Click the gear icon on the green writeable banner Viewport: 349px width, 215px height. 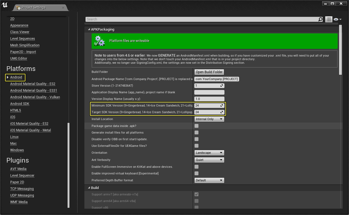99,41
